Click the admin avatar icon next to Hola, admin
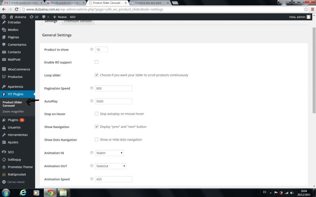The image size is (316, 197). 309,17
